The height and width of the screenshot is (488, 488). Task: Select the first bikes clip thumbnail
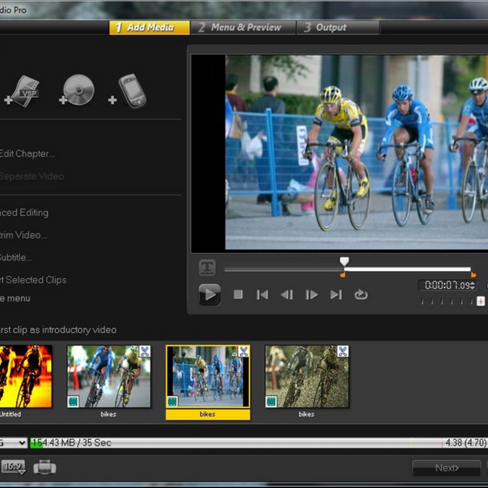109,376
